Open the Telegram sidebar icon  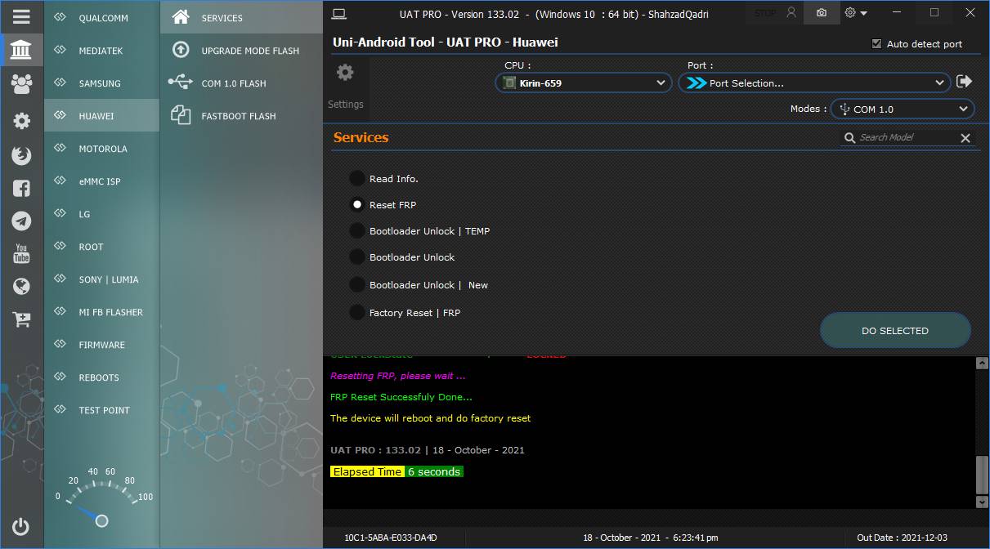click(x=21, y=221)
